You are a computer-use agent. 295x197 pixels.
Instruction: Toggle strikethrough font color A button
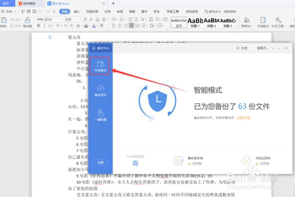pos(58,25)
